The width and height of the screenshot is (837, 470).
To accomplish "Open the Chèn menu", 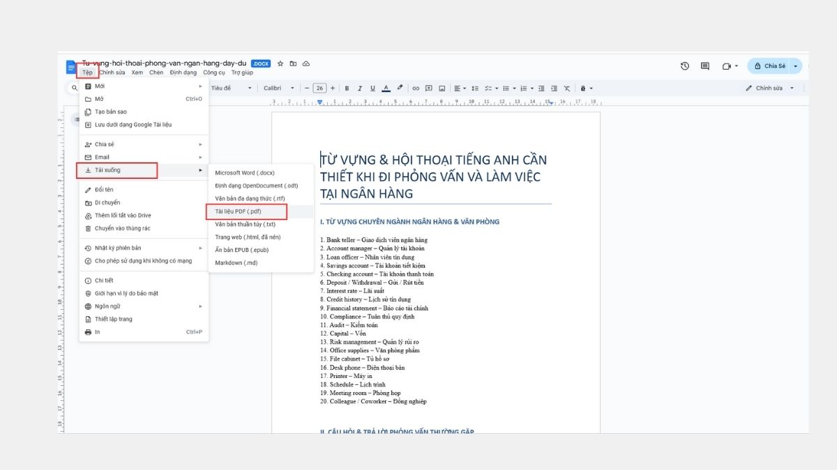I will click(156, 72).
